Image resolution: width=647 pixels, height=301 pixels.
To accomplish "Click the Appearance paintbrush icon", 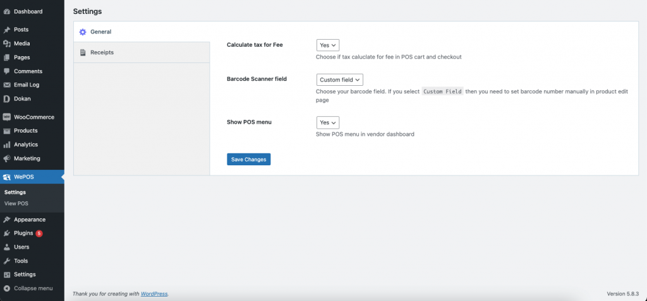I will (x=7, y=220).
